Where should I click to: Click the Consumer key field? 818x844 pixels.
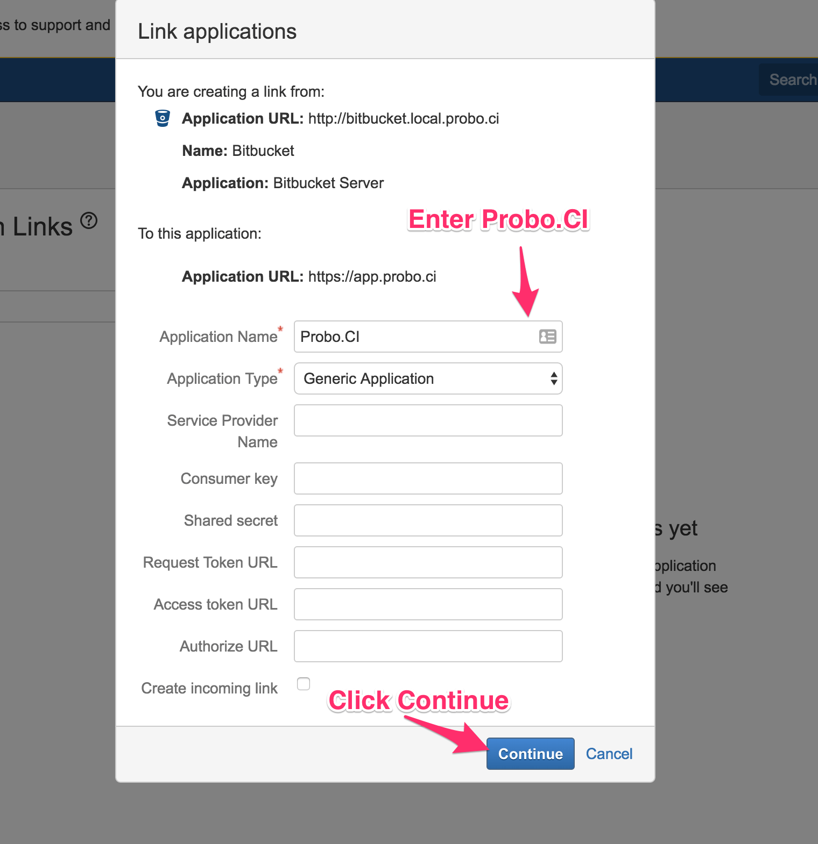click(428, 478)
